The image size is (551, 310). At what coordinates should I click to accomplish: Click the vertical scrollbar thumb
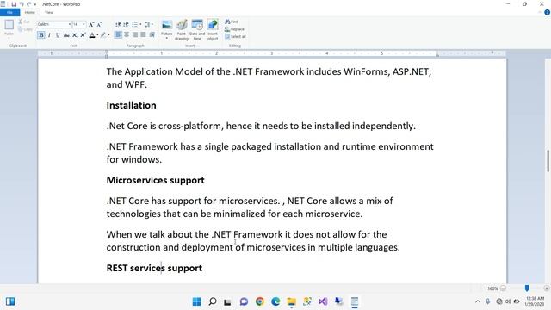pos(548,161)
